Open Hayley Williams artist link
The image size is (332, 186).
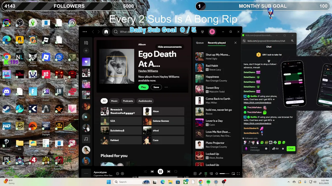[x=148, y=71]
